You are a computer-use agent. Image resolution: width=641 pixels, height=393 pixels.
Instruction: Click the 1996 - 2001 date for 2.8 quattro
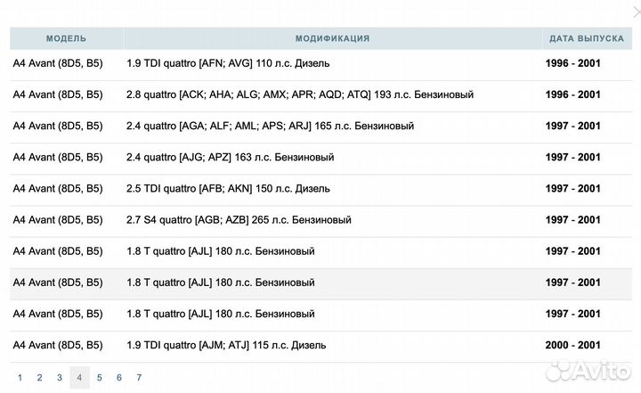tap(573, 94)
